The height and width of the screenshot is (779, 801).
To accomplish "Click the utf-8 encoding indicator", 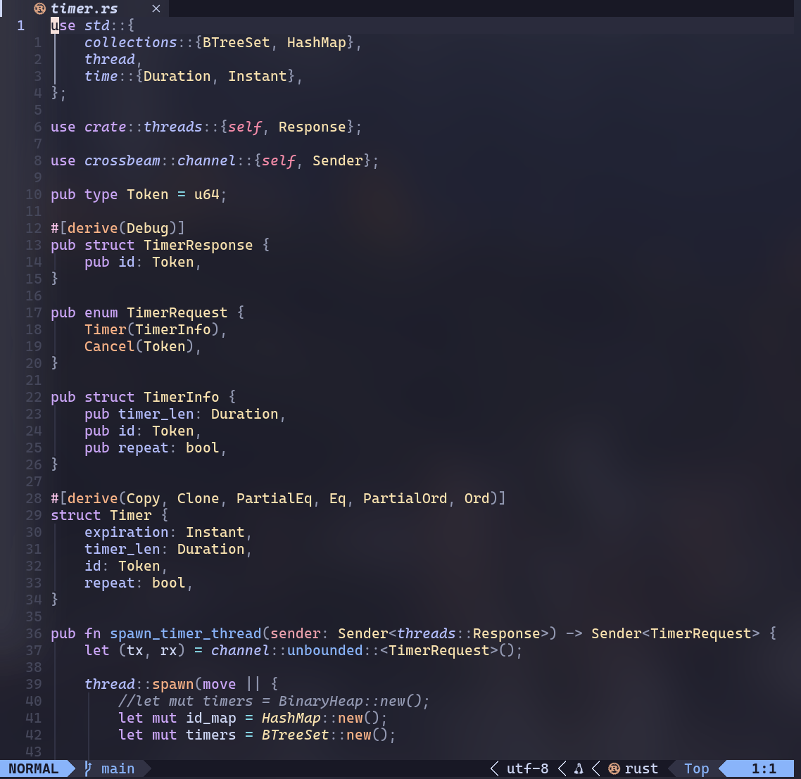I will pos(527,768).
